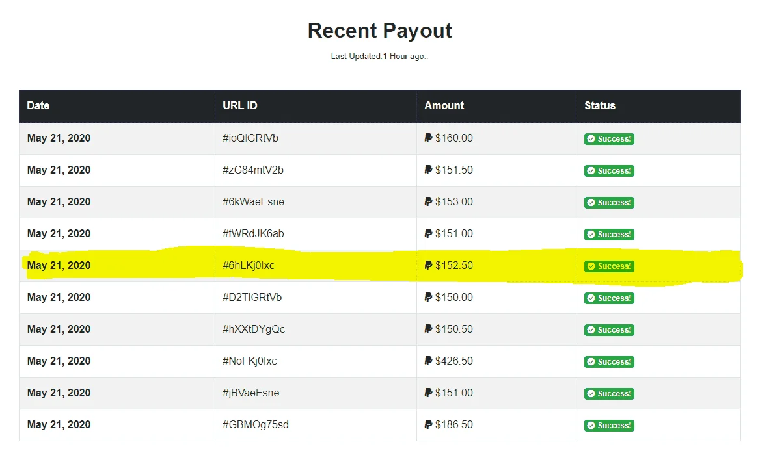Select URL ID #hXXtDYgQc
Screen dimensions: 758x451
pyautogui.click(x=254, y=329)
